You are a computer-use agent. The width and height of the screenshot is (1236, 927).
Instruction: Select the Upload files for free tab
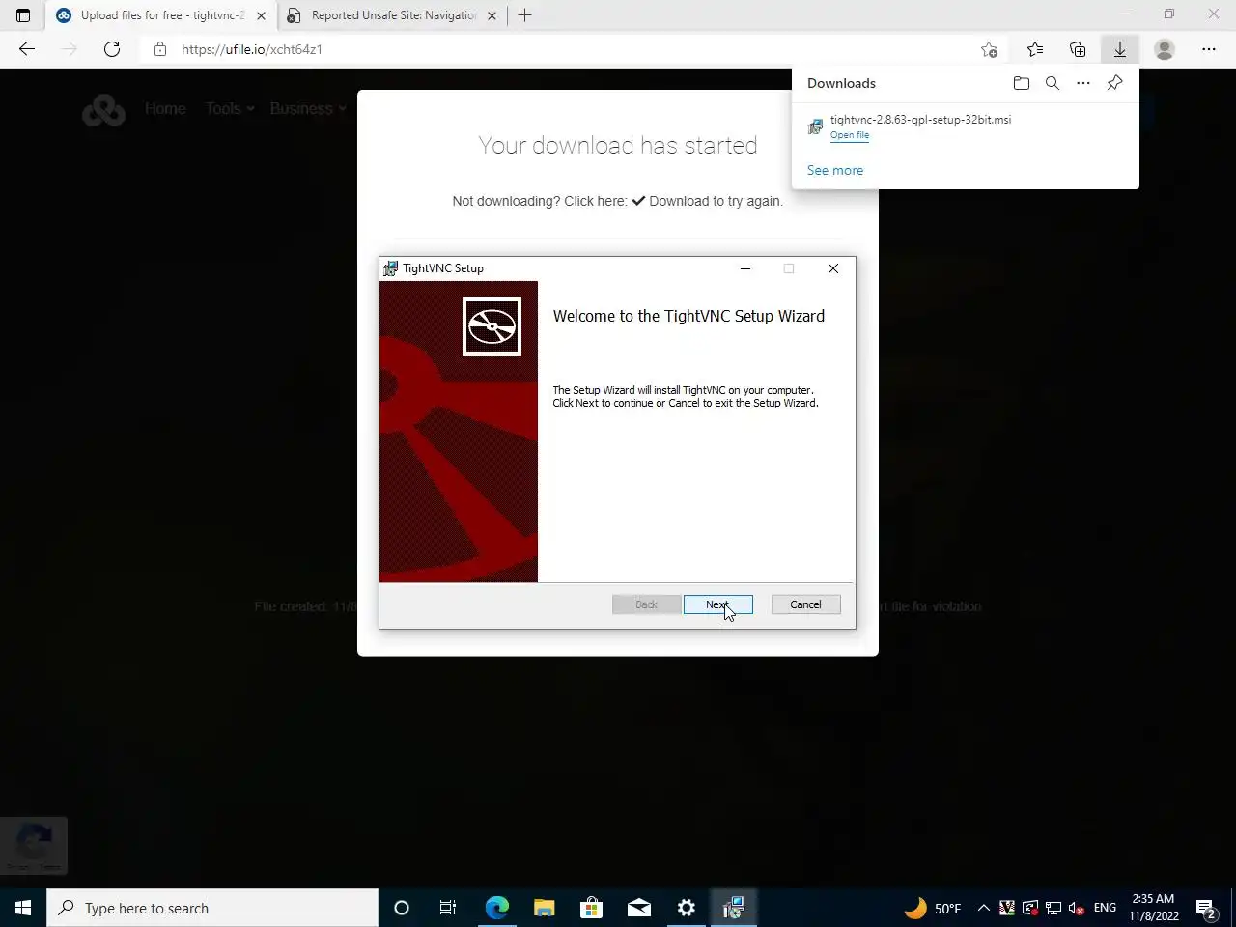[x=162, y=15]
